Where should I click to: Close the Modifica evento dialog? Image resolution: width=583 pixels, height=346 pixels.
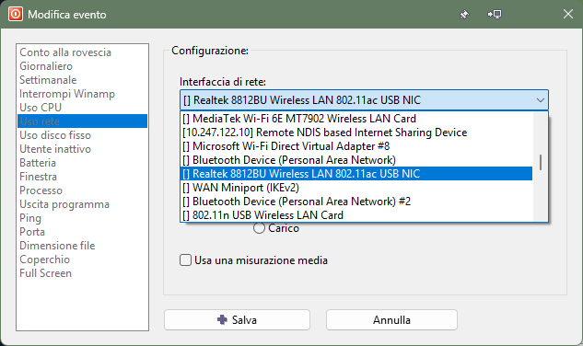pyautogui.click(x=567, y=14)
